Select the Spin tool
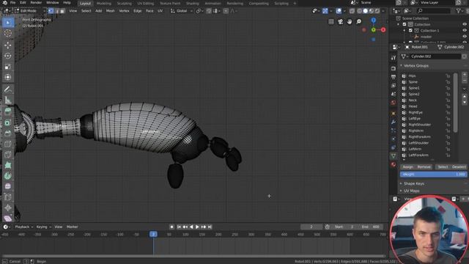Image resolution: width=469 pixels, height=264 pixels. click(x=8, y=176)
